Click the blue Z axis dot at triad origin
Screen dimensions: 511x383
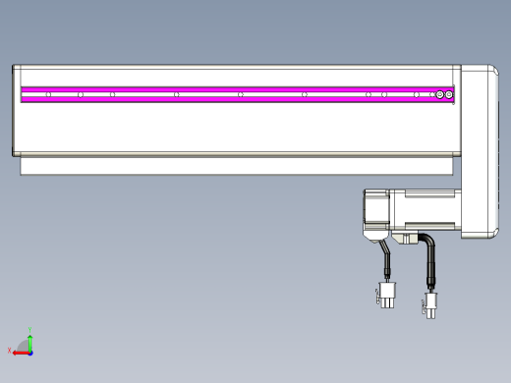30,354
